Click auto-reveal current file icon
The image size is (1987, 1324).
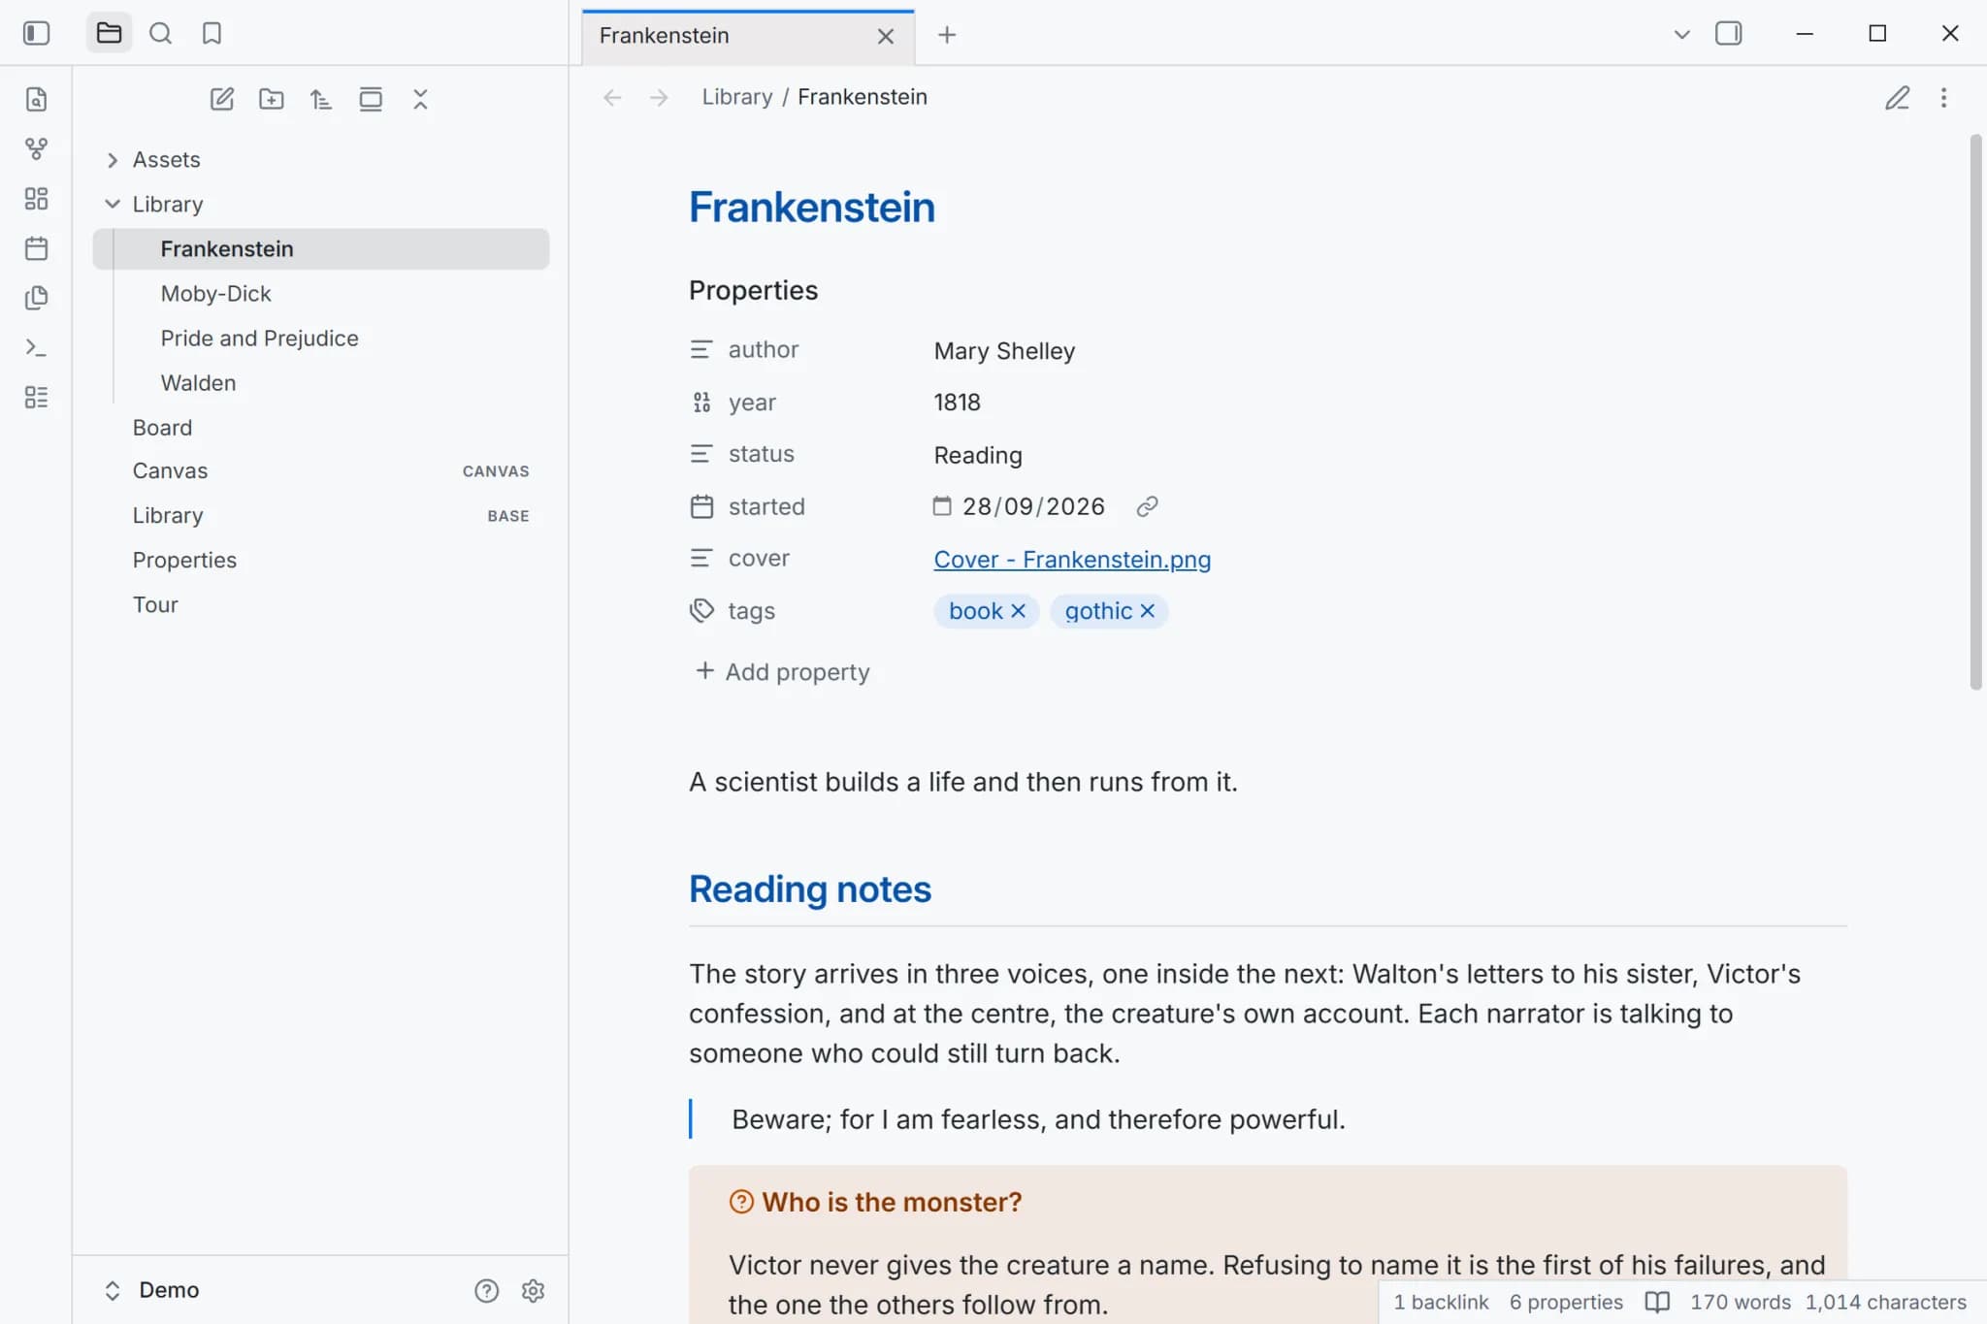371,99
